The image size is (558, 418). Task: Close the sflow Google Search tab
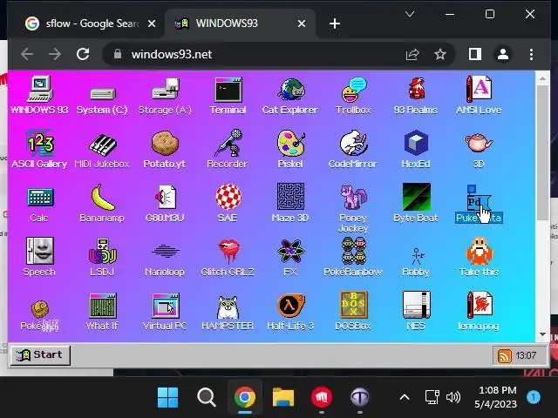pos(152,24)
